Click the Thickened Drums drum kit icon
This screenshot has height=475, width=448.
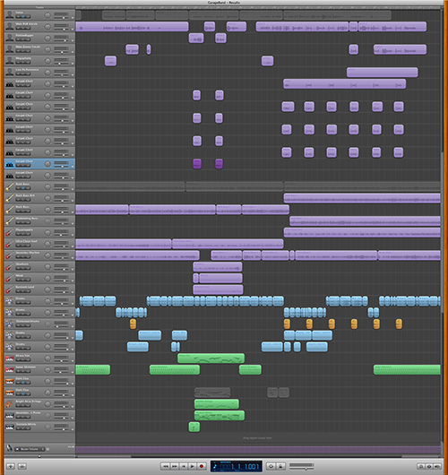pos(10,324)
